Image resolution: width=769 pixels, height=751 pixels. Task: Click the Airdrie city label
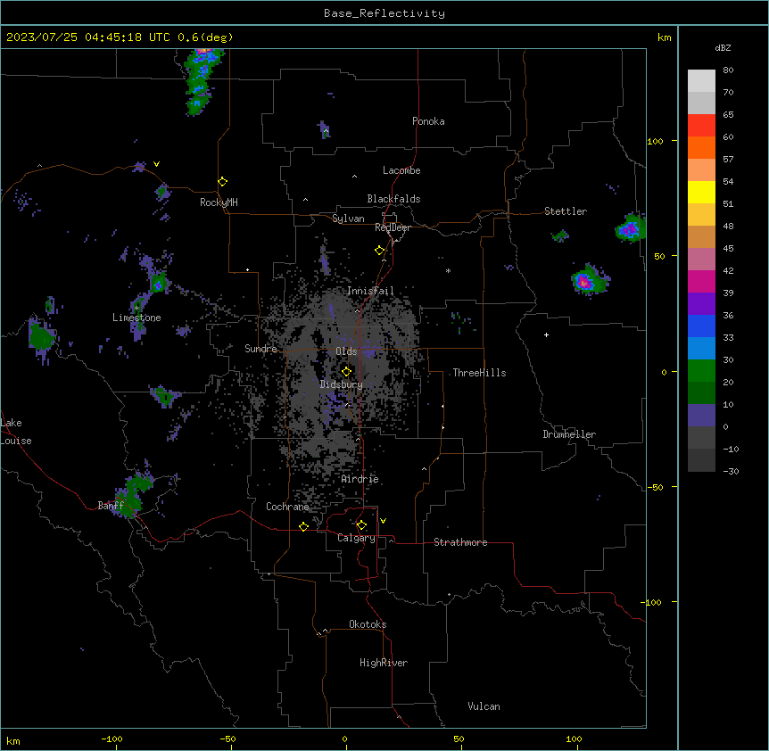pyautogui.click(x=360, y=479)
